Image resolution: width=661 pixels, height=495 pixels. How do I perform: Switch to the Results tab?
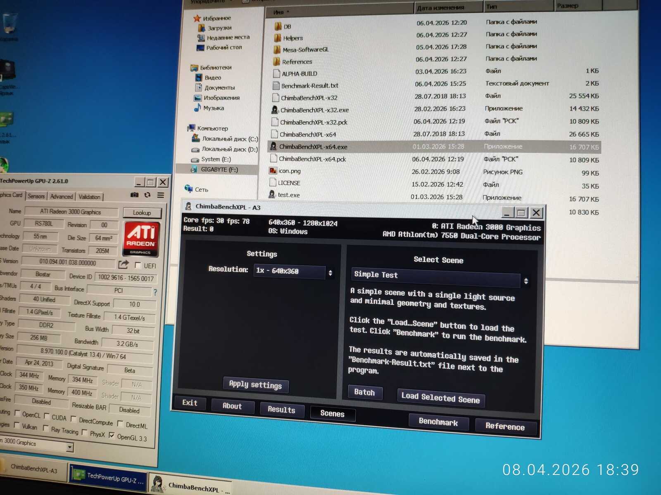click(x=282, y=409)
